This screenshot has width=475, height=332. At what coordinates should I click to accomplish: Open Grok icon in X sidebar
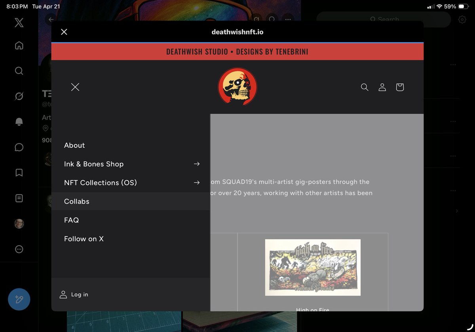(19, 96)
